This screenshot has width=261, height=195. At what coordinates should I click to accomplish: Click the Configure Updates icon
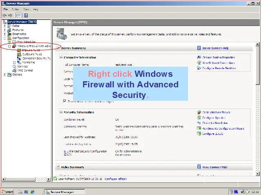coord(199,117)
